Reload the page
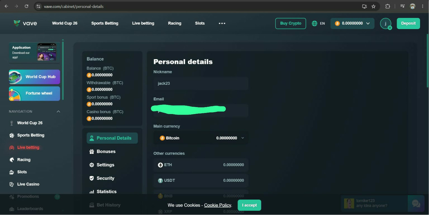This screenshot has width=429, height=215. pyautogui.click(x=26, y=6)
